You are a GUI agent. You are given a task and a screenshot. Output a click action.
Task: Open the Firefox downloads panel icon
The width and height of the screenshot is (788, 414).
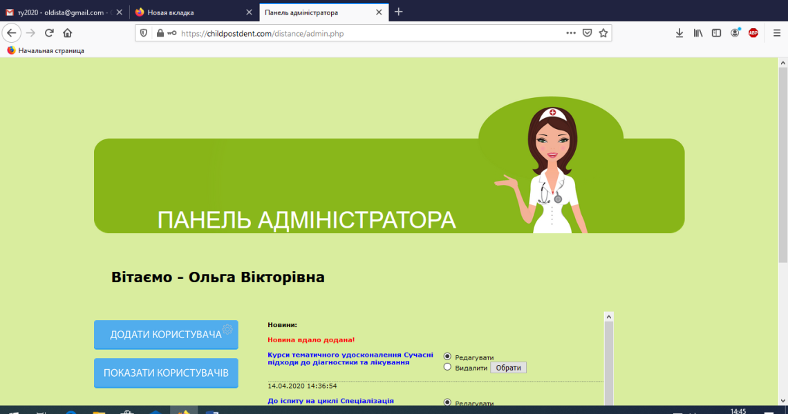tap(679, 32)
